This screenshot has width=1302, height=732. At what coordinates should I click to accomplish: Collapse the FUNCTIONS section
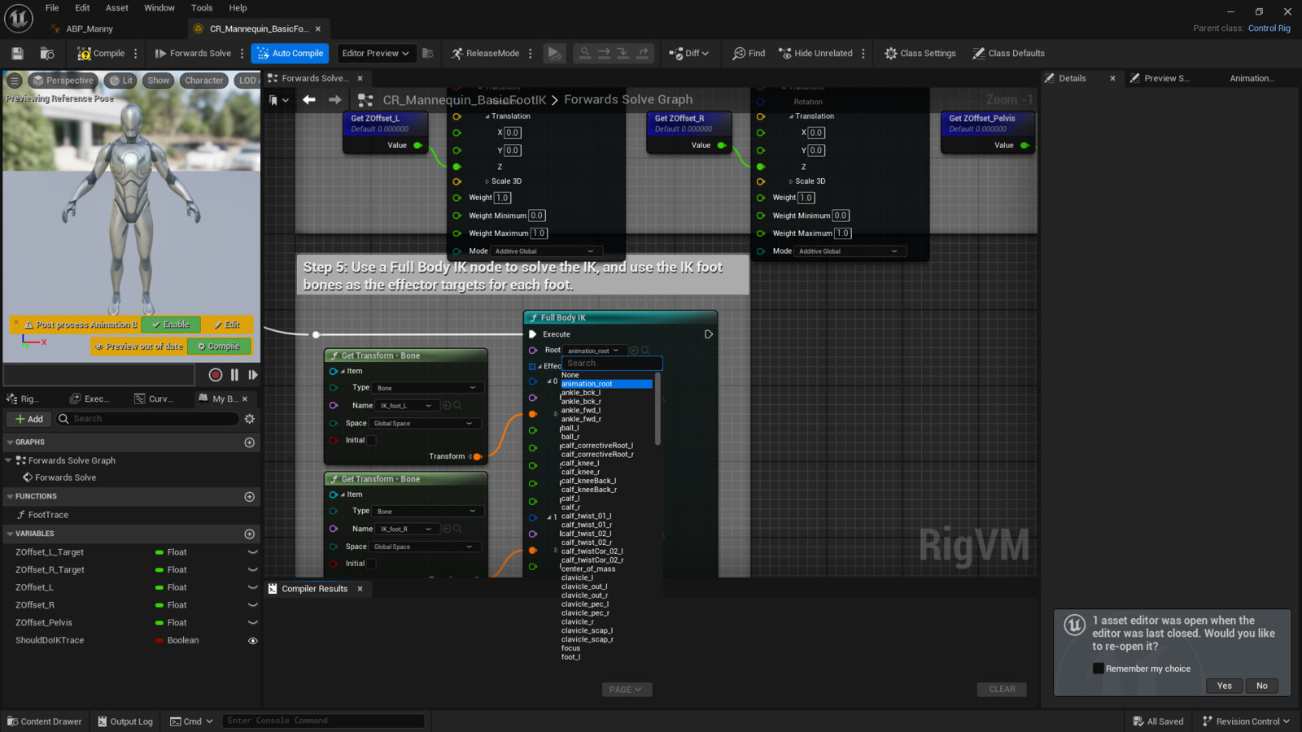click(10, 496)
